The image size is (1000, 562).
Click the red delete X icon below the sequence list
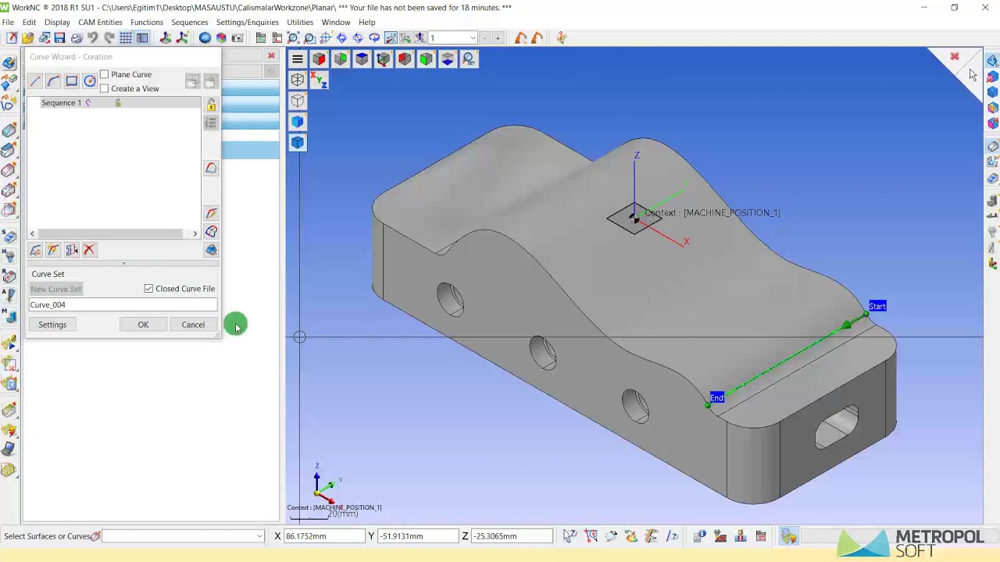coord(89,250)
